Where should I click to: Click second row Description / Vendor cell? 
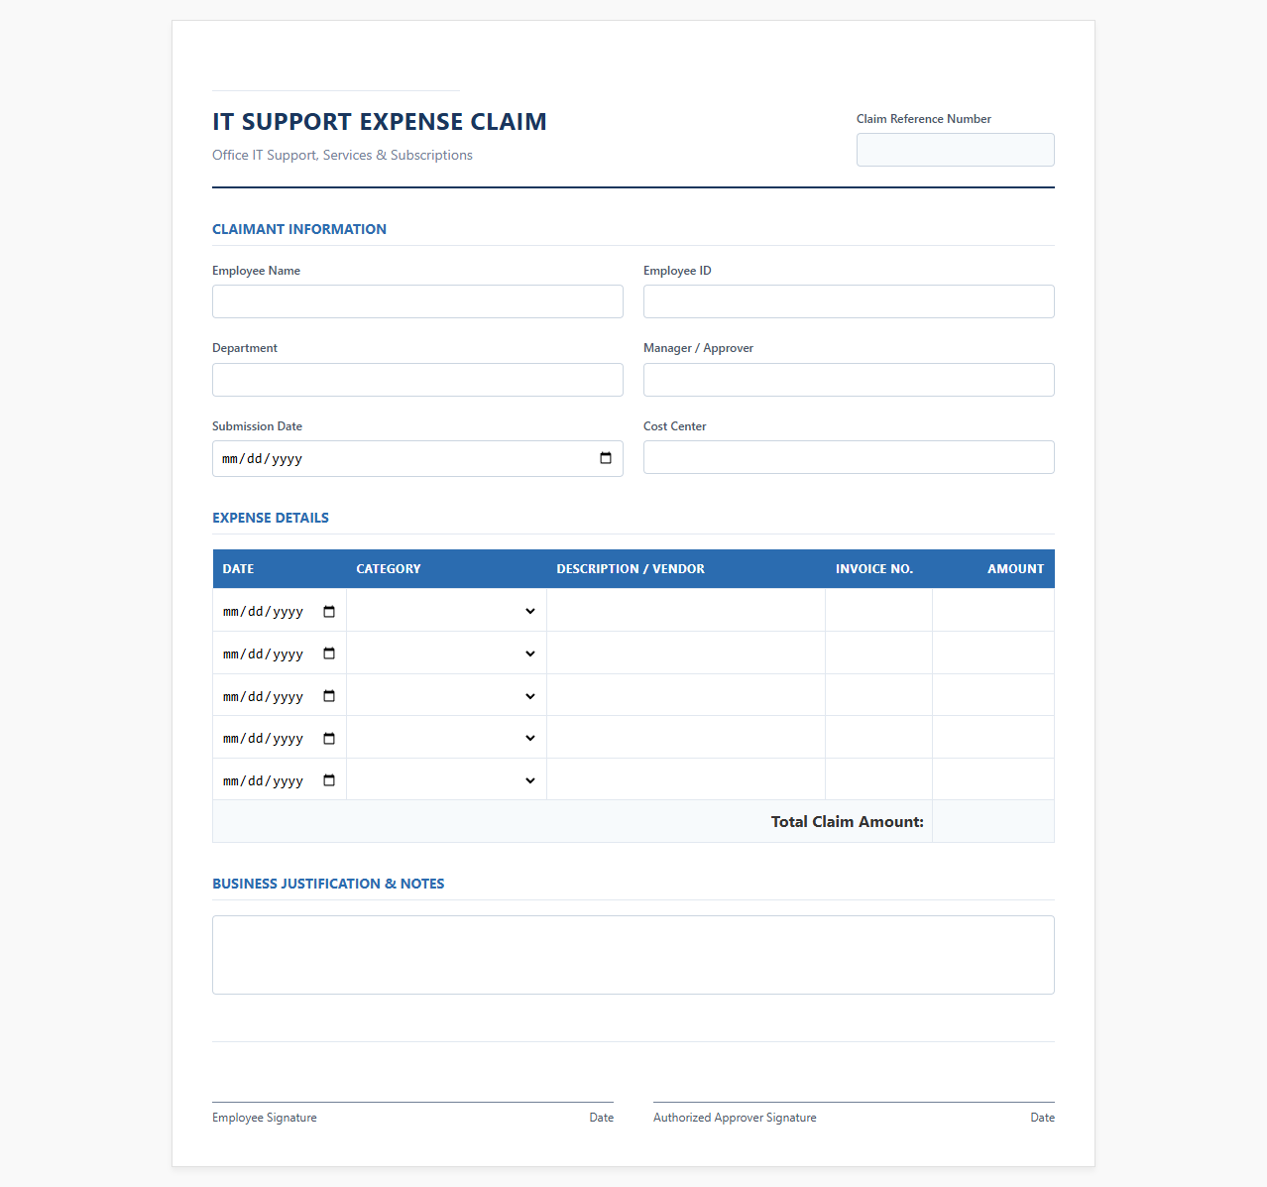pos(686,653)
